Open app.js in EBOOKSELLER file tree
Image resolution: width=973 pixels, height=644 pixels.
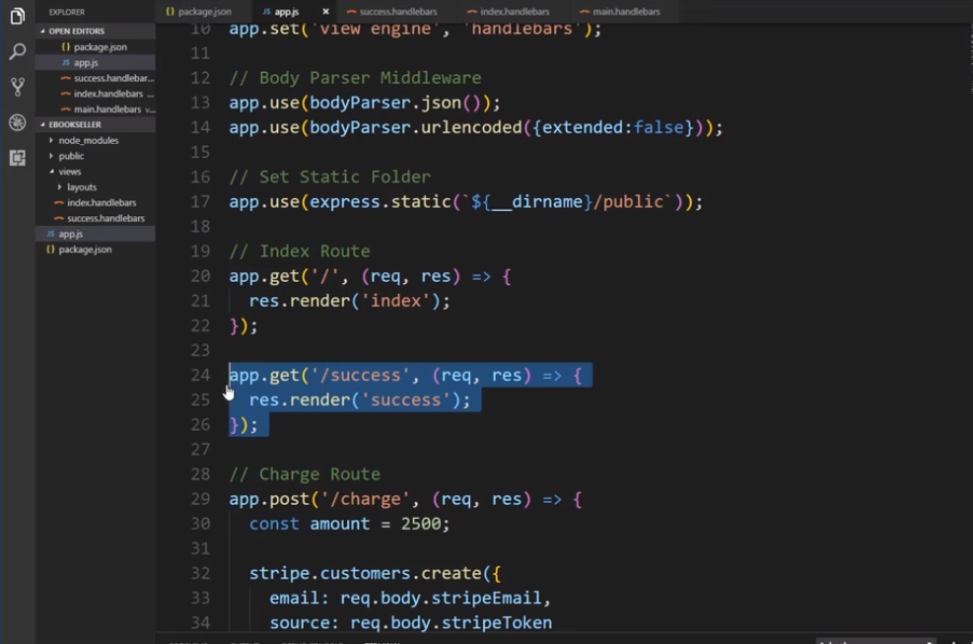point(95,234)
